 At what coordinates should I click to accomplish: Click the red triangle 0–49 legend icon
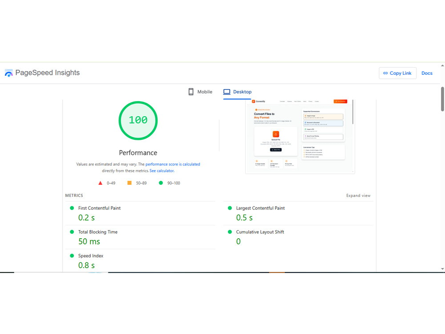coord(100,183)
